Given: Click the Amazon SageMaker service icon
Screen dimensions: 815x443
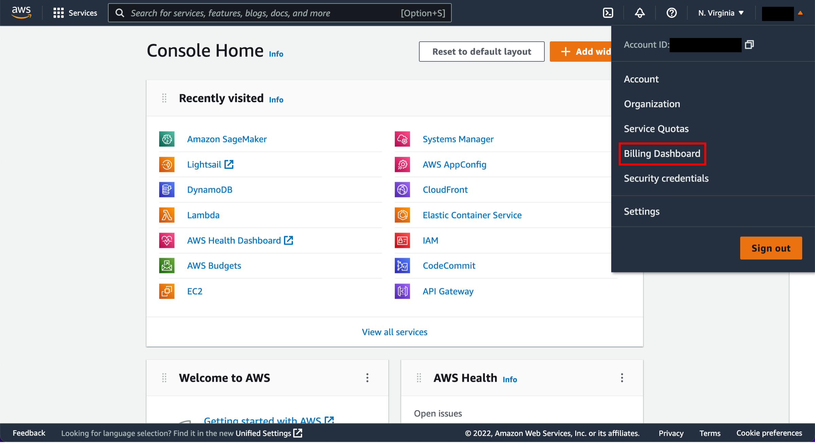Looking at the screenshot, I should pos(166,139).
